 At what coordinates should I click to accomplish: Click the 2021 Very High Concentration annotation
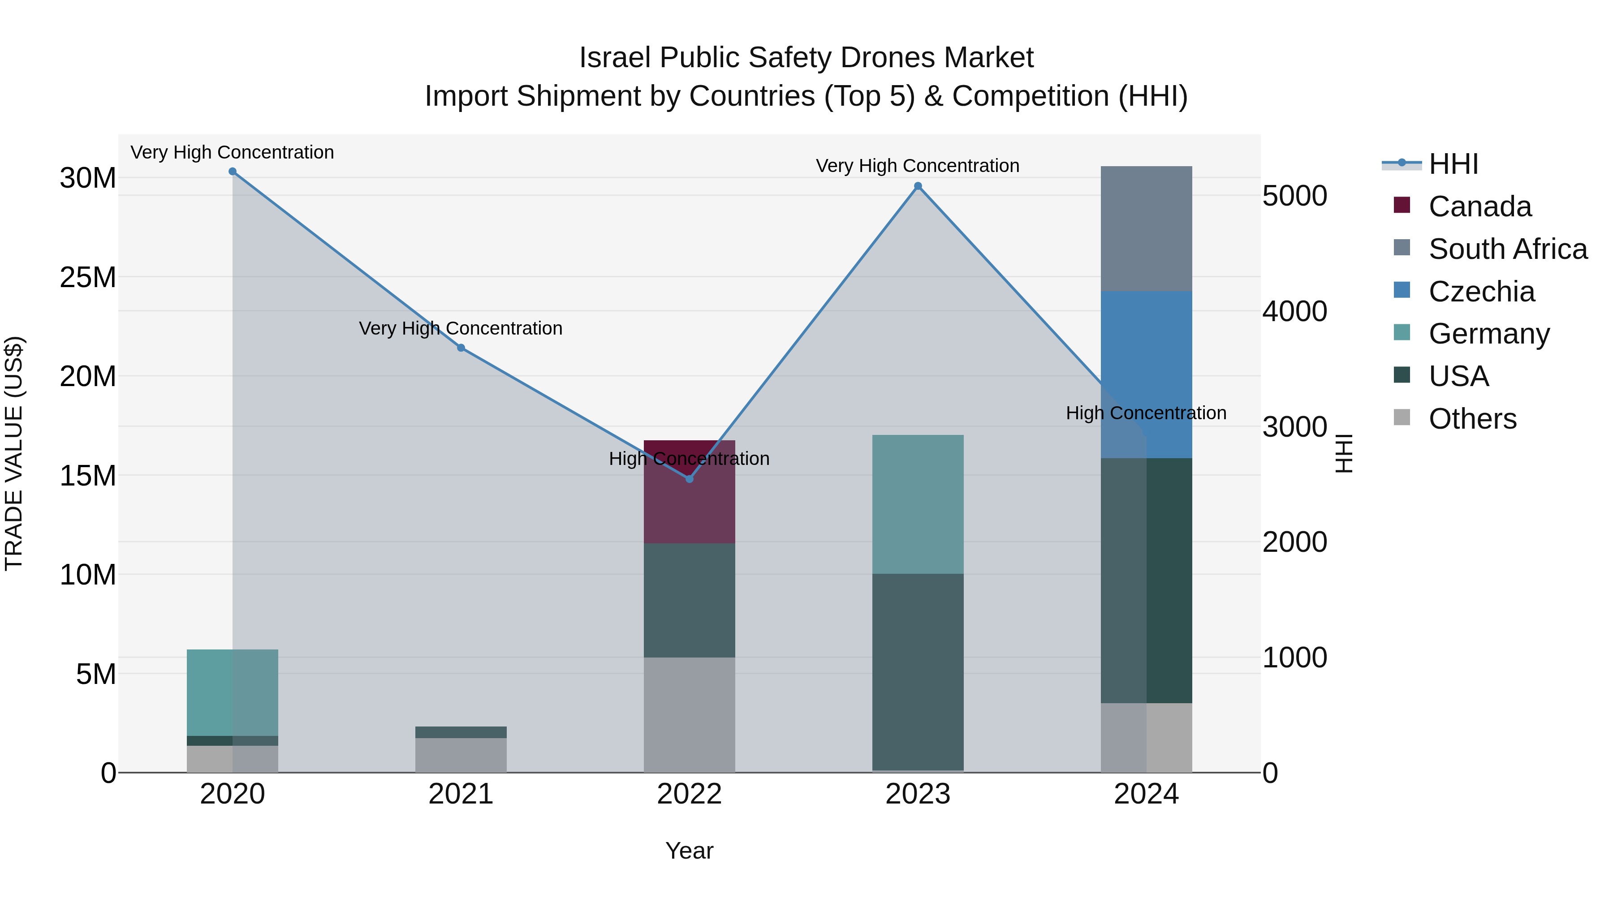coord(461,328)
